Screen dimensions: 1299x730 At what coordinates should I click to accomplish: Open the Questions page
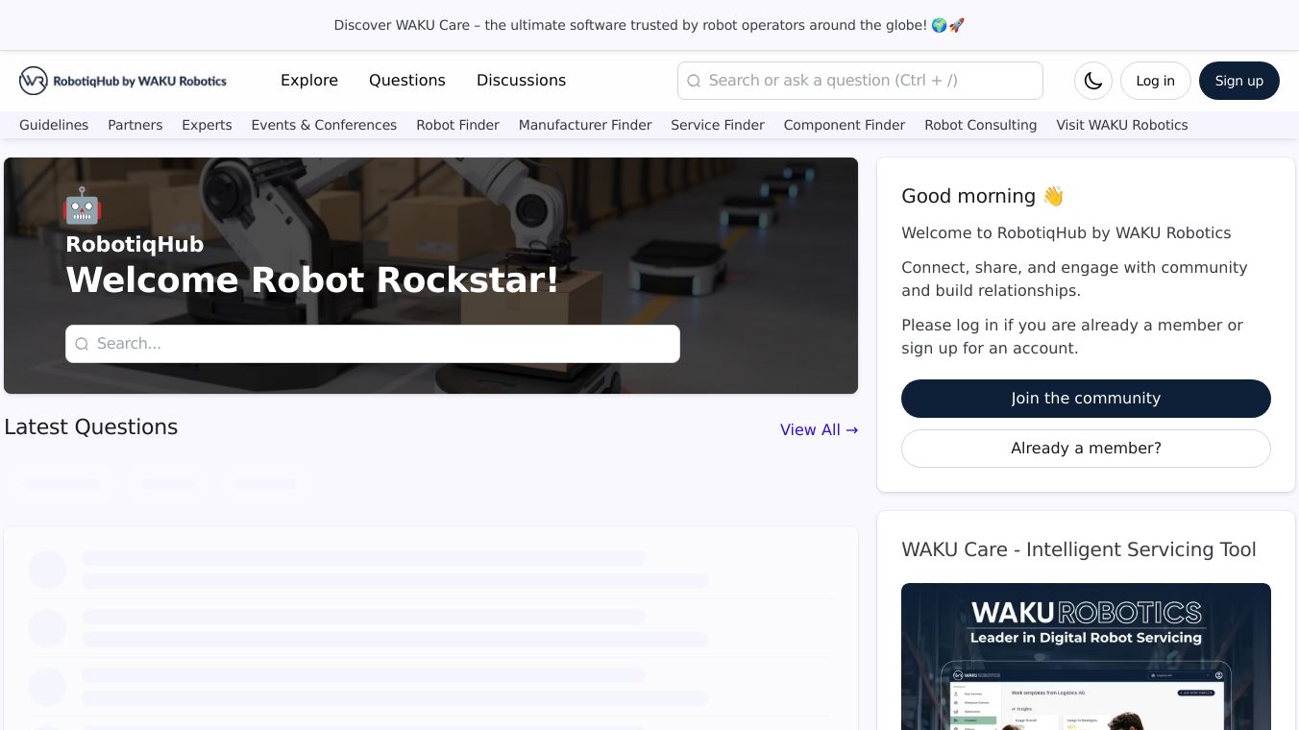click(x=407, y=81)
